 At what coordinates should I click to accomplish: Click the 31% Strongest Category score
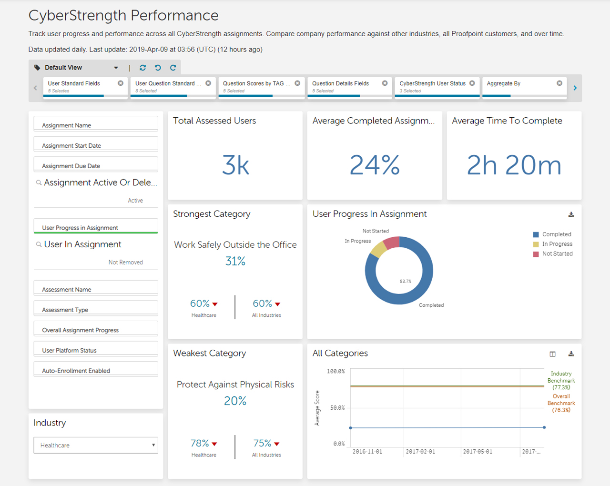(x=235, y=261)
